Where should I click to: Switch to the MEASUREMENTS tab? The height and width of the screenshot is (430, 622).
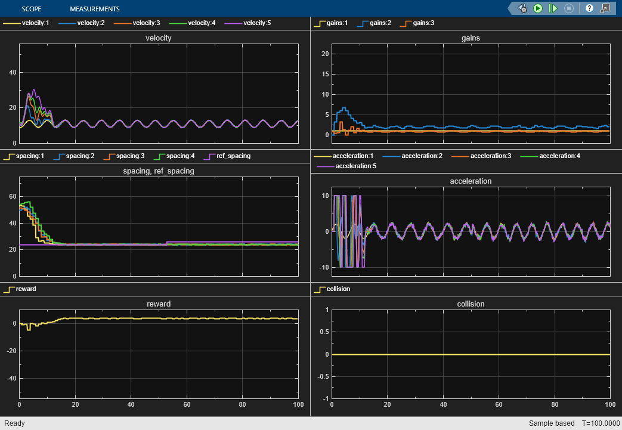coord(95,9)
